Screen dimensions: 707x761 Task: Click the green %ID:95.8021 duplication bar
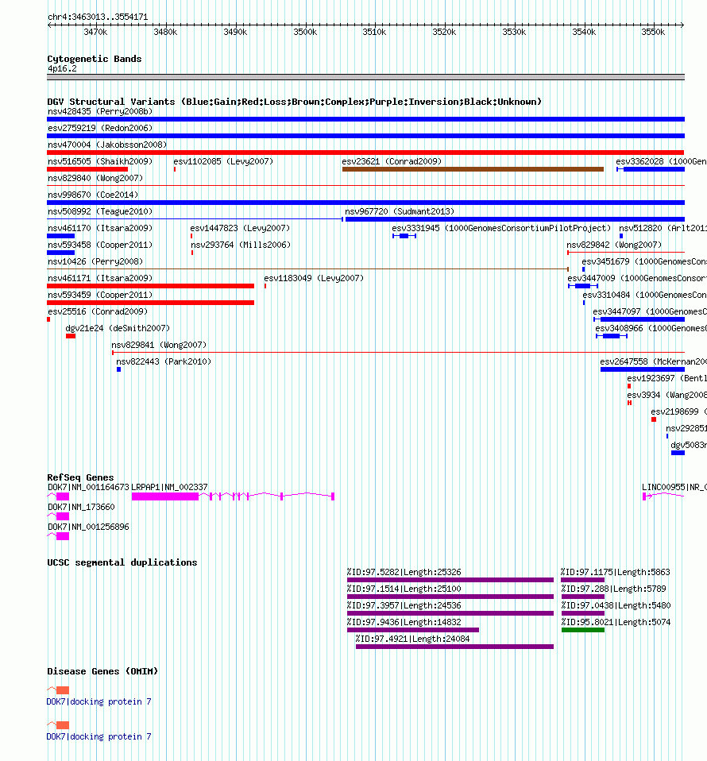click(583, 630)
